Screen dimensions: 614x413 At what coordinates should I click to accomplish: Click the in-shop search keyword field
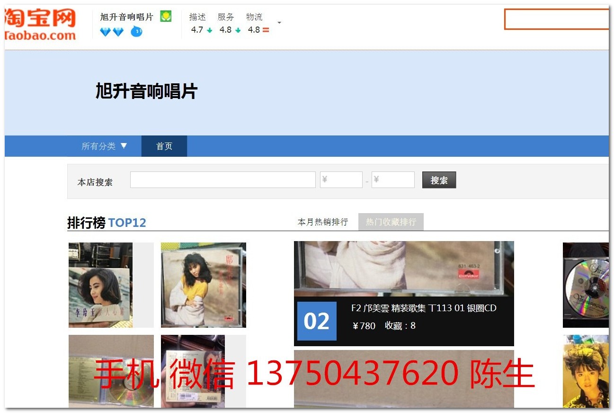[x=222, y=180]
